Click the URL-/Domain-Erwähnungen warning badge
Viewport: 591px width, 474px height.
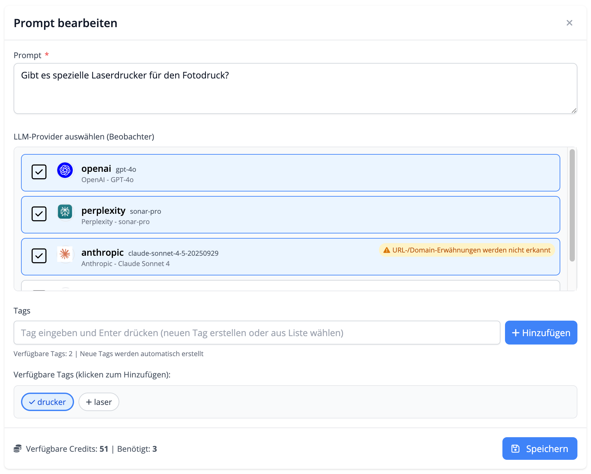click(x=467, y=250)
